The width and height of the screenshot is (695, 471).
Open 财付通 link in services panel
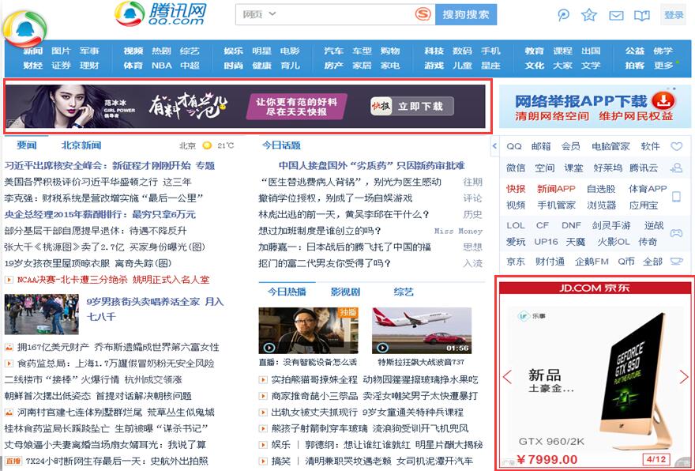[550, 262]
